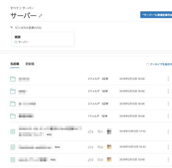The image size is (172, 168).
Task: Switch to the 更新順 tab
Action: [x=30, y=64]
